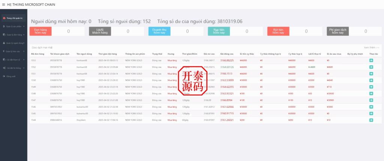
Task: Open action icon for order 1547
Action: click(371, 100)
